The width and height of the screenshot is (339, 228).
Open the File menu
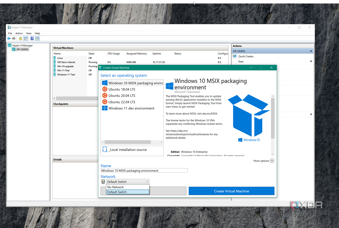point(10,33)
